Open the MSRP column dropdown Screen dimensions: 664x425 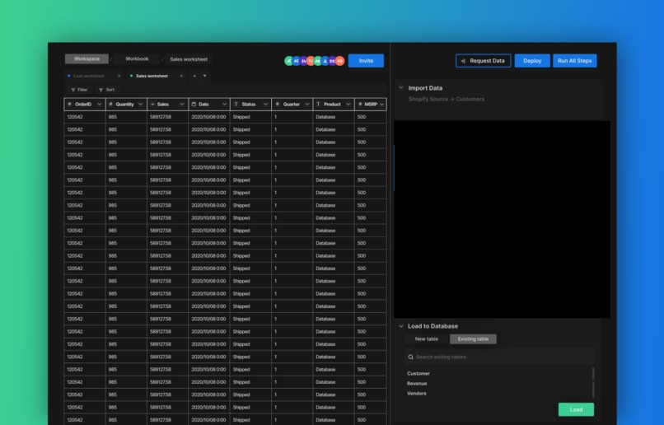pyautogui.click(x=381, y=104)
